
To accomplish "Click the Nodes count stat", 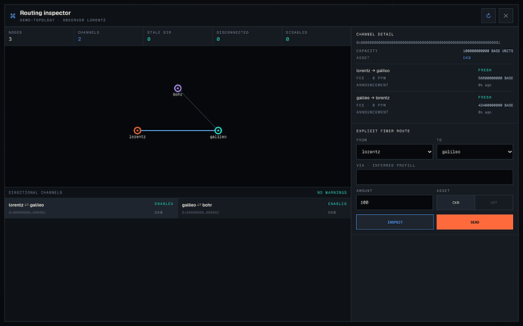I will [39, 36].
